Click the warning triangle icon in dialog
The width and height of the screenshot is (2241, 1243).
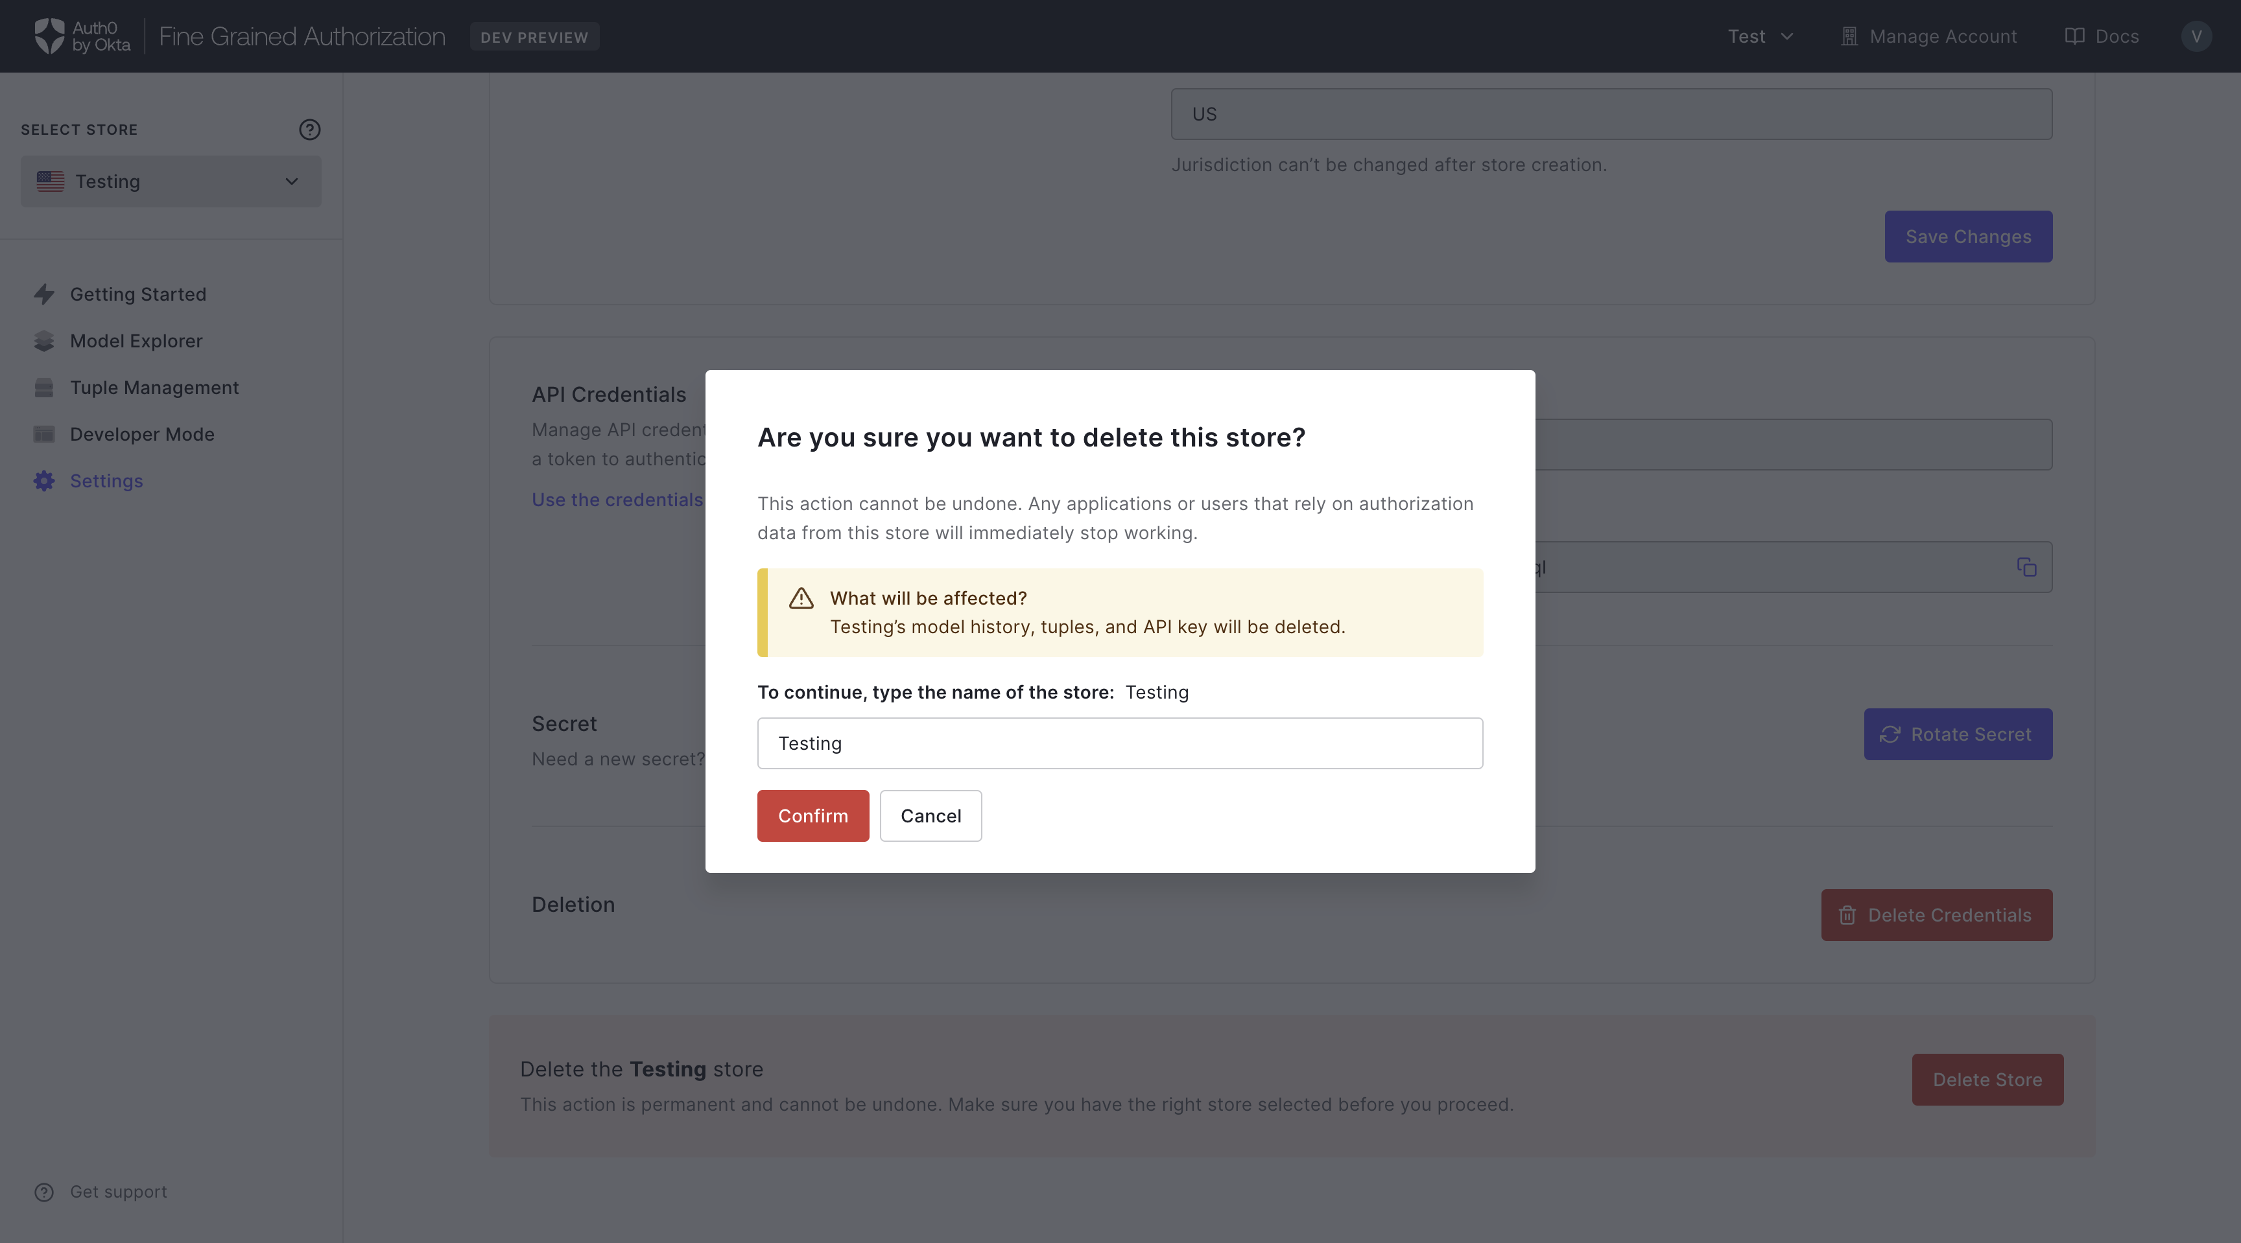click(801, 598)
